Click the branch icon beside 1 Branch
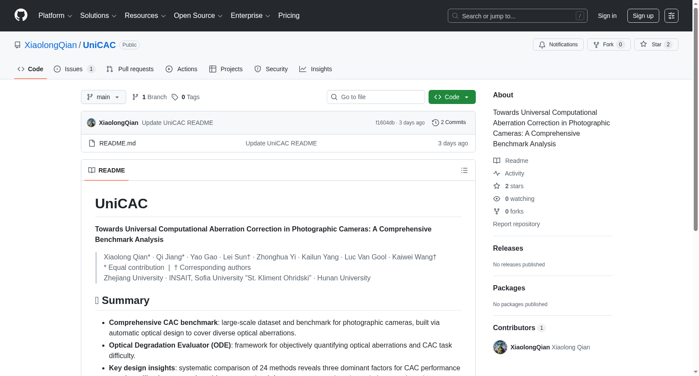 [x=135, y=97]
